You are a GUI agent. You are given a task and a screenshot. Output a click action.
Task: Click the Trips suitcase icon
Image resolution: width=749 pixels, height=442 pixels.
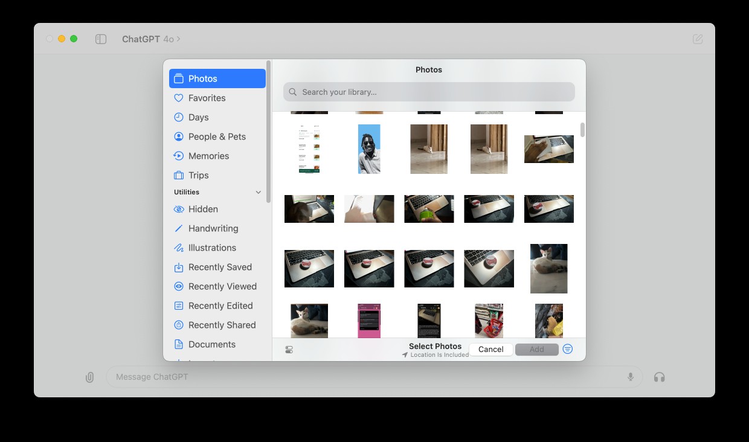pos(179,175)
